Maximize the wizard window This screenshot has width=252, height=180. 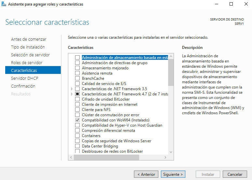pyautogui.click(x=231, y=4)
